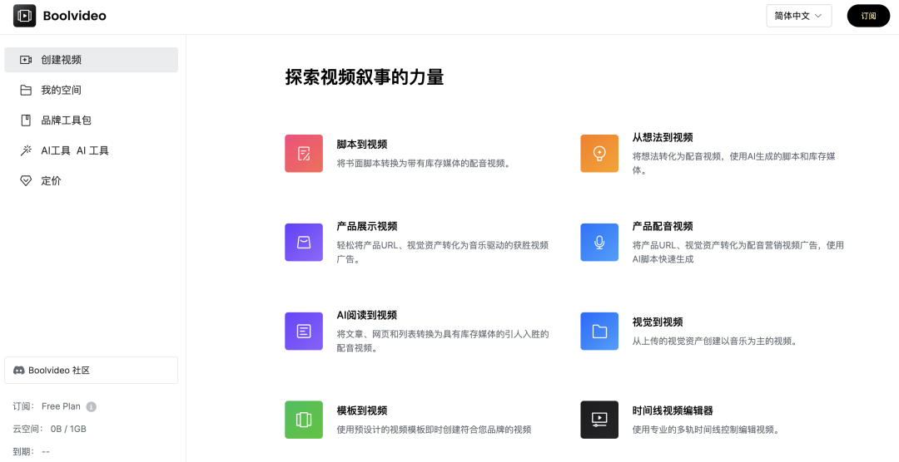Click the Boolvideo 社区 Discord button
Screen dimensions: 899x462
coord(91,371)
